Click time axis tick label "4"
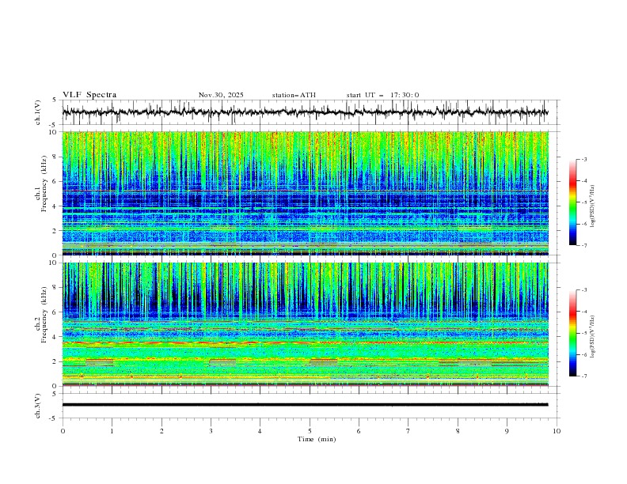Image resolution: width=627 pixels, height=484 pixels. point(260,431)
